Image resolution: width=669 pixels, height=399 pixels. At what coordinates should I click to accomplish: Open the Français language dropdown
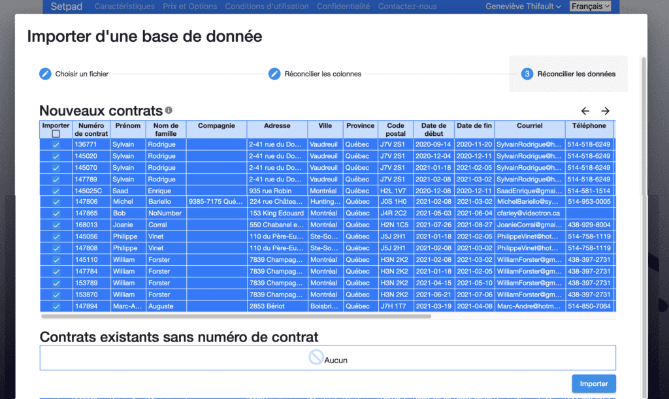[x=590, y=7]
